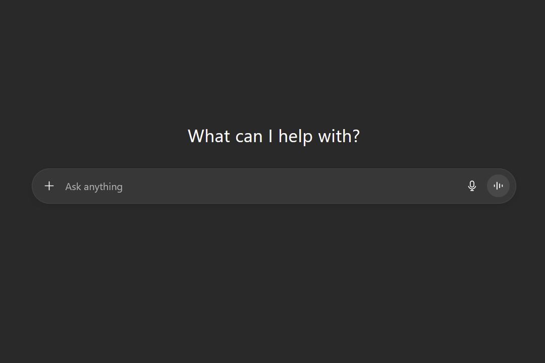This screenshot has width=545, height=363.
Task: Click the "Ask anything" placeholder text
Action: (x=94, y=187)
